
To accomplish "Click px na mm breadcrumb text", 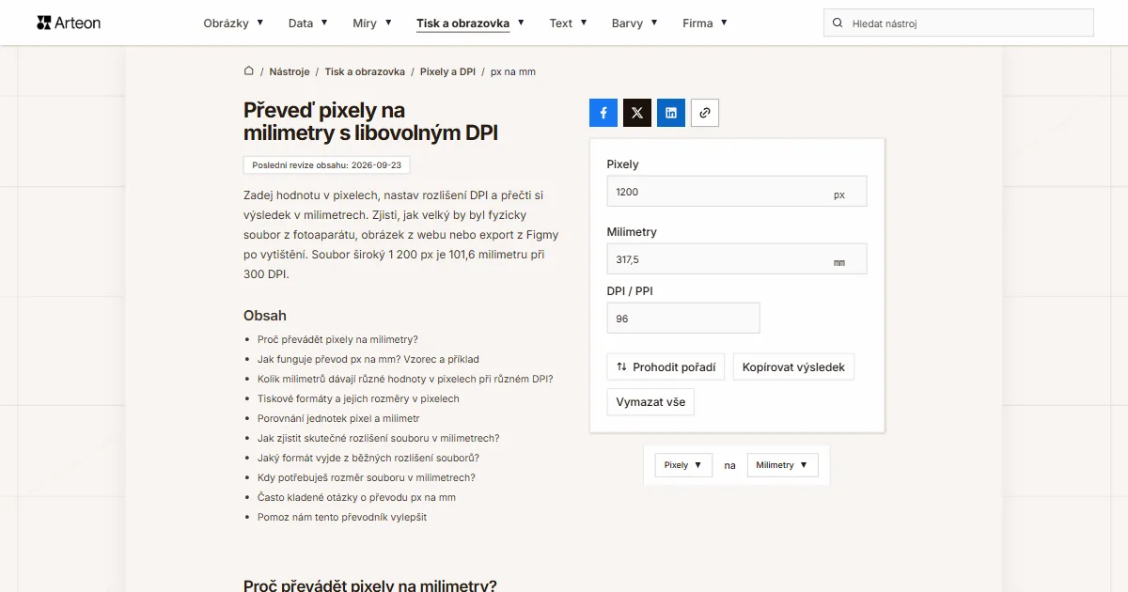I will 513,71.
